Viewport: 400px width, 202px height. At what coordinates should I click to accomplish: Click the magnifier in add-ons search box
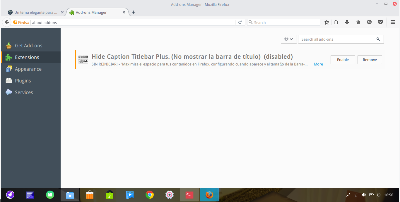378,39
